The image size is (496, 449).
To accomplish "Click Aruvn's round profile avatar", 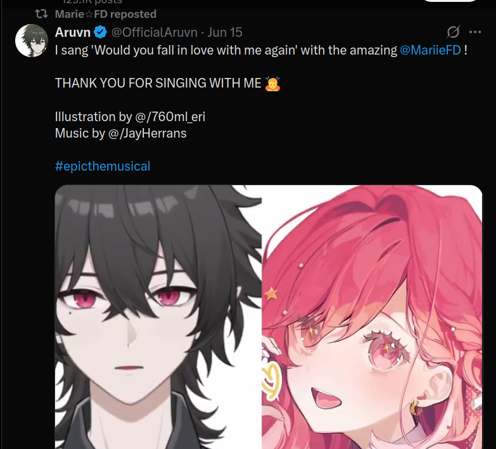I will [x=31, y=41].
